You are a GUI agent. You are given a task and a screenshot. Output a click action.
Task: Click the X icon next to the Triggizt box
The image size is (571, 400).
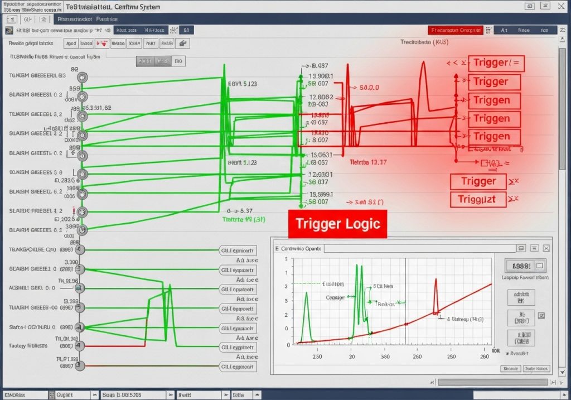515,198
